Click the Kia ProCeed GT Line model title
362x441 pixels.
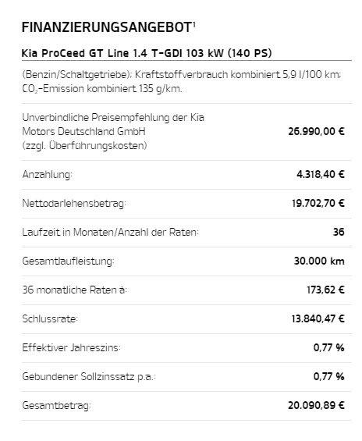[147, 53]
